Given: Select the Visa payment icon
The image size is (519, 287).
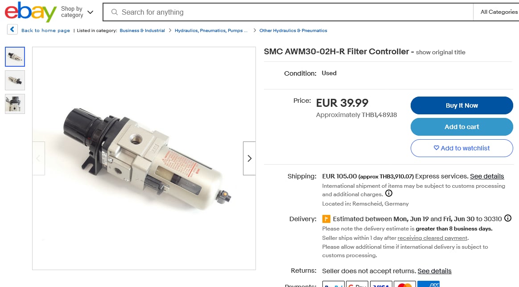Looking at the screenshot, I should click(x=381, y=285).
